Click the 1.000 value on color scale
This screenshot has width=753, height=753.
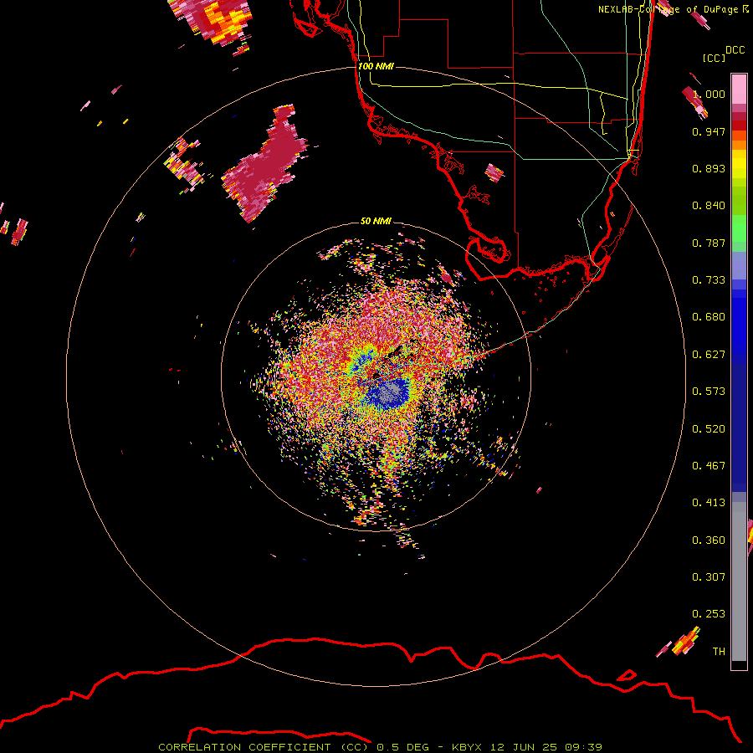point(709,94)
